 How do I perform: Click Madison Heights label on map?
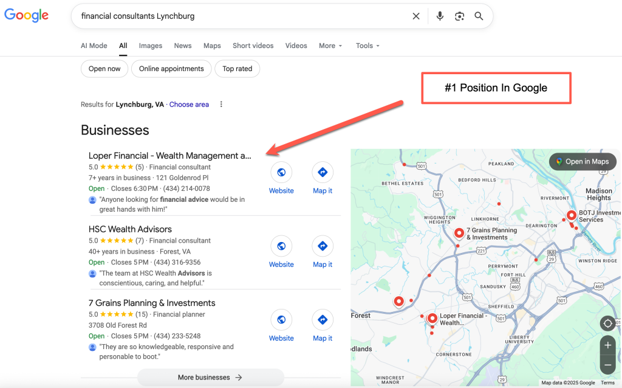click(599, 194)
